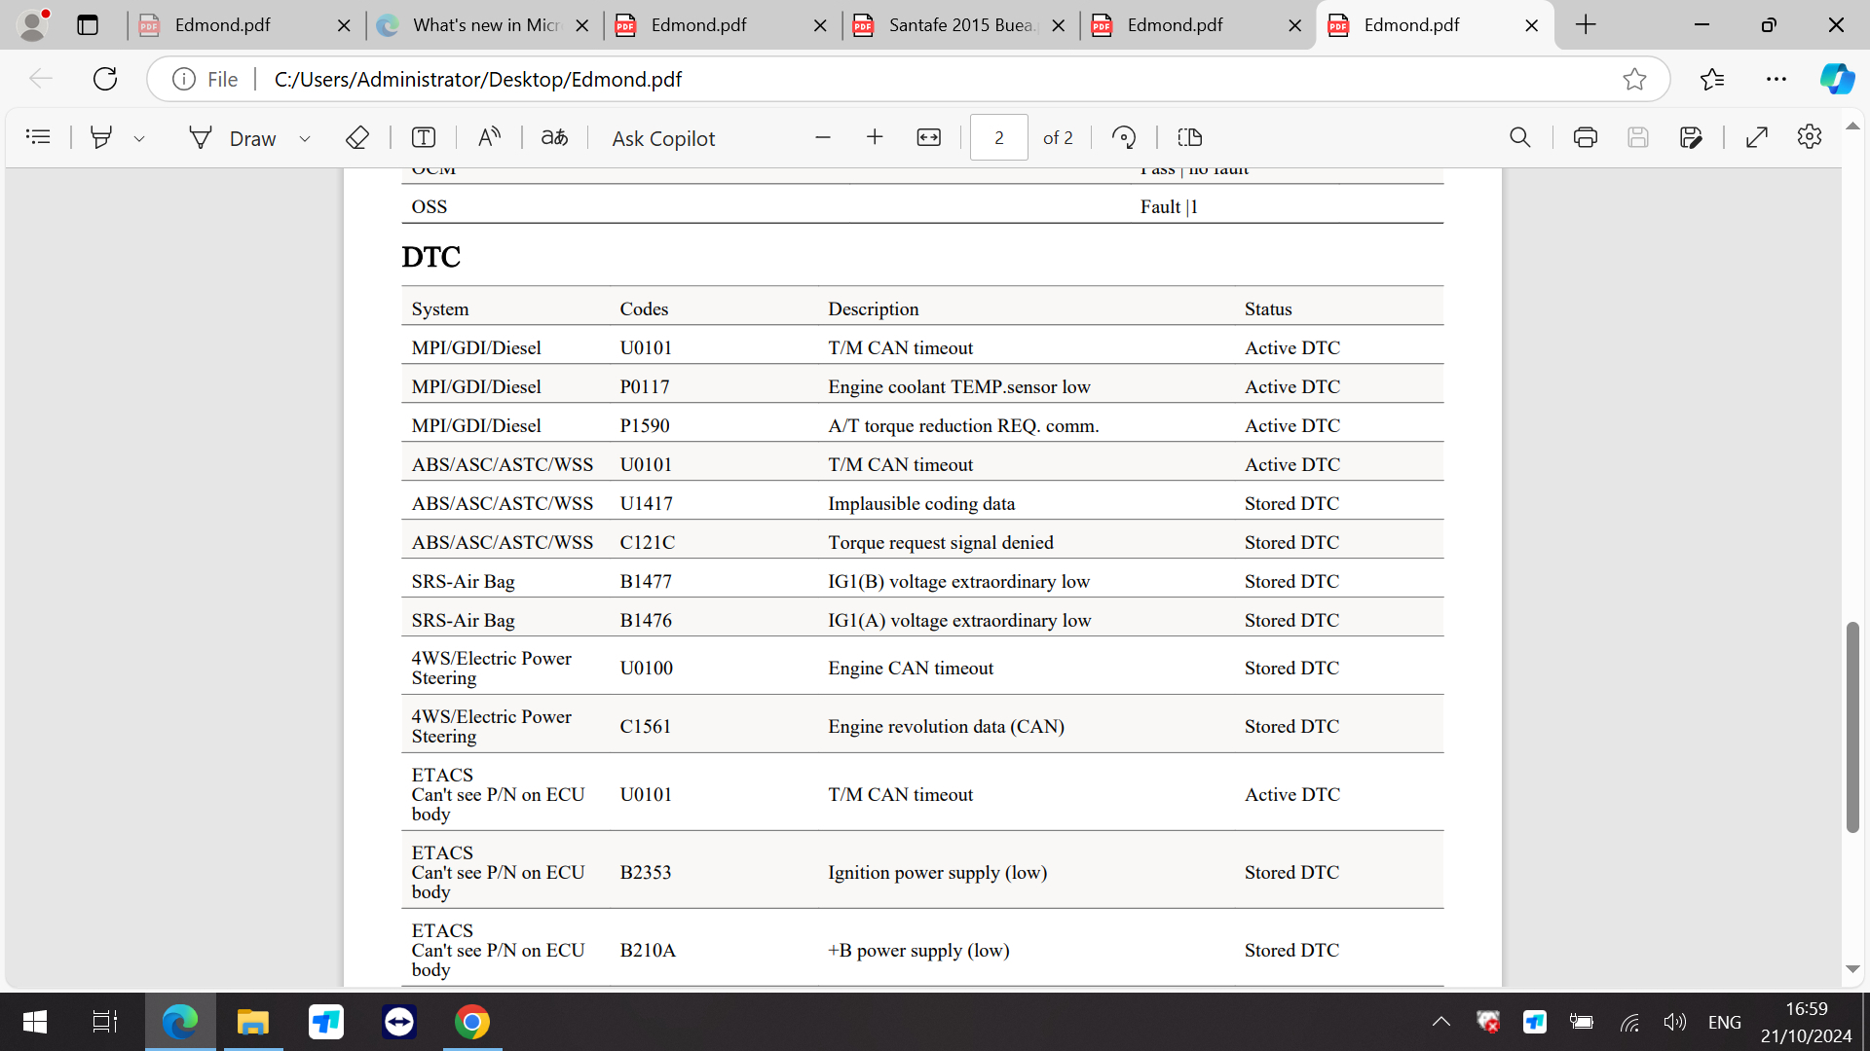Open the table of contents panel
1870x1051 pixels.
(38, 137)
